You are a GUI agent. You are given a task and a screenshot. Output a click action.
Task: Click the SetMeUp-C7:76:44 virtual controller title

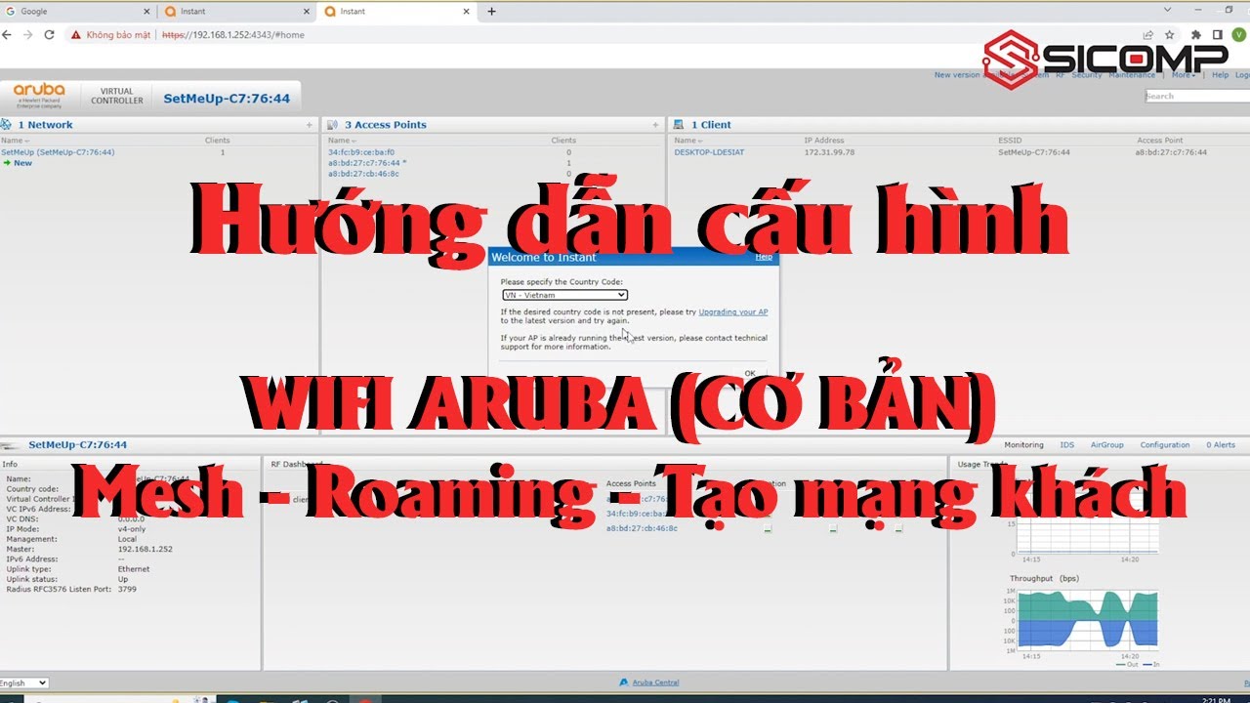227,99
